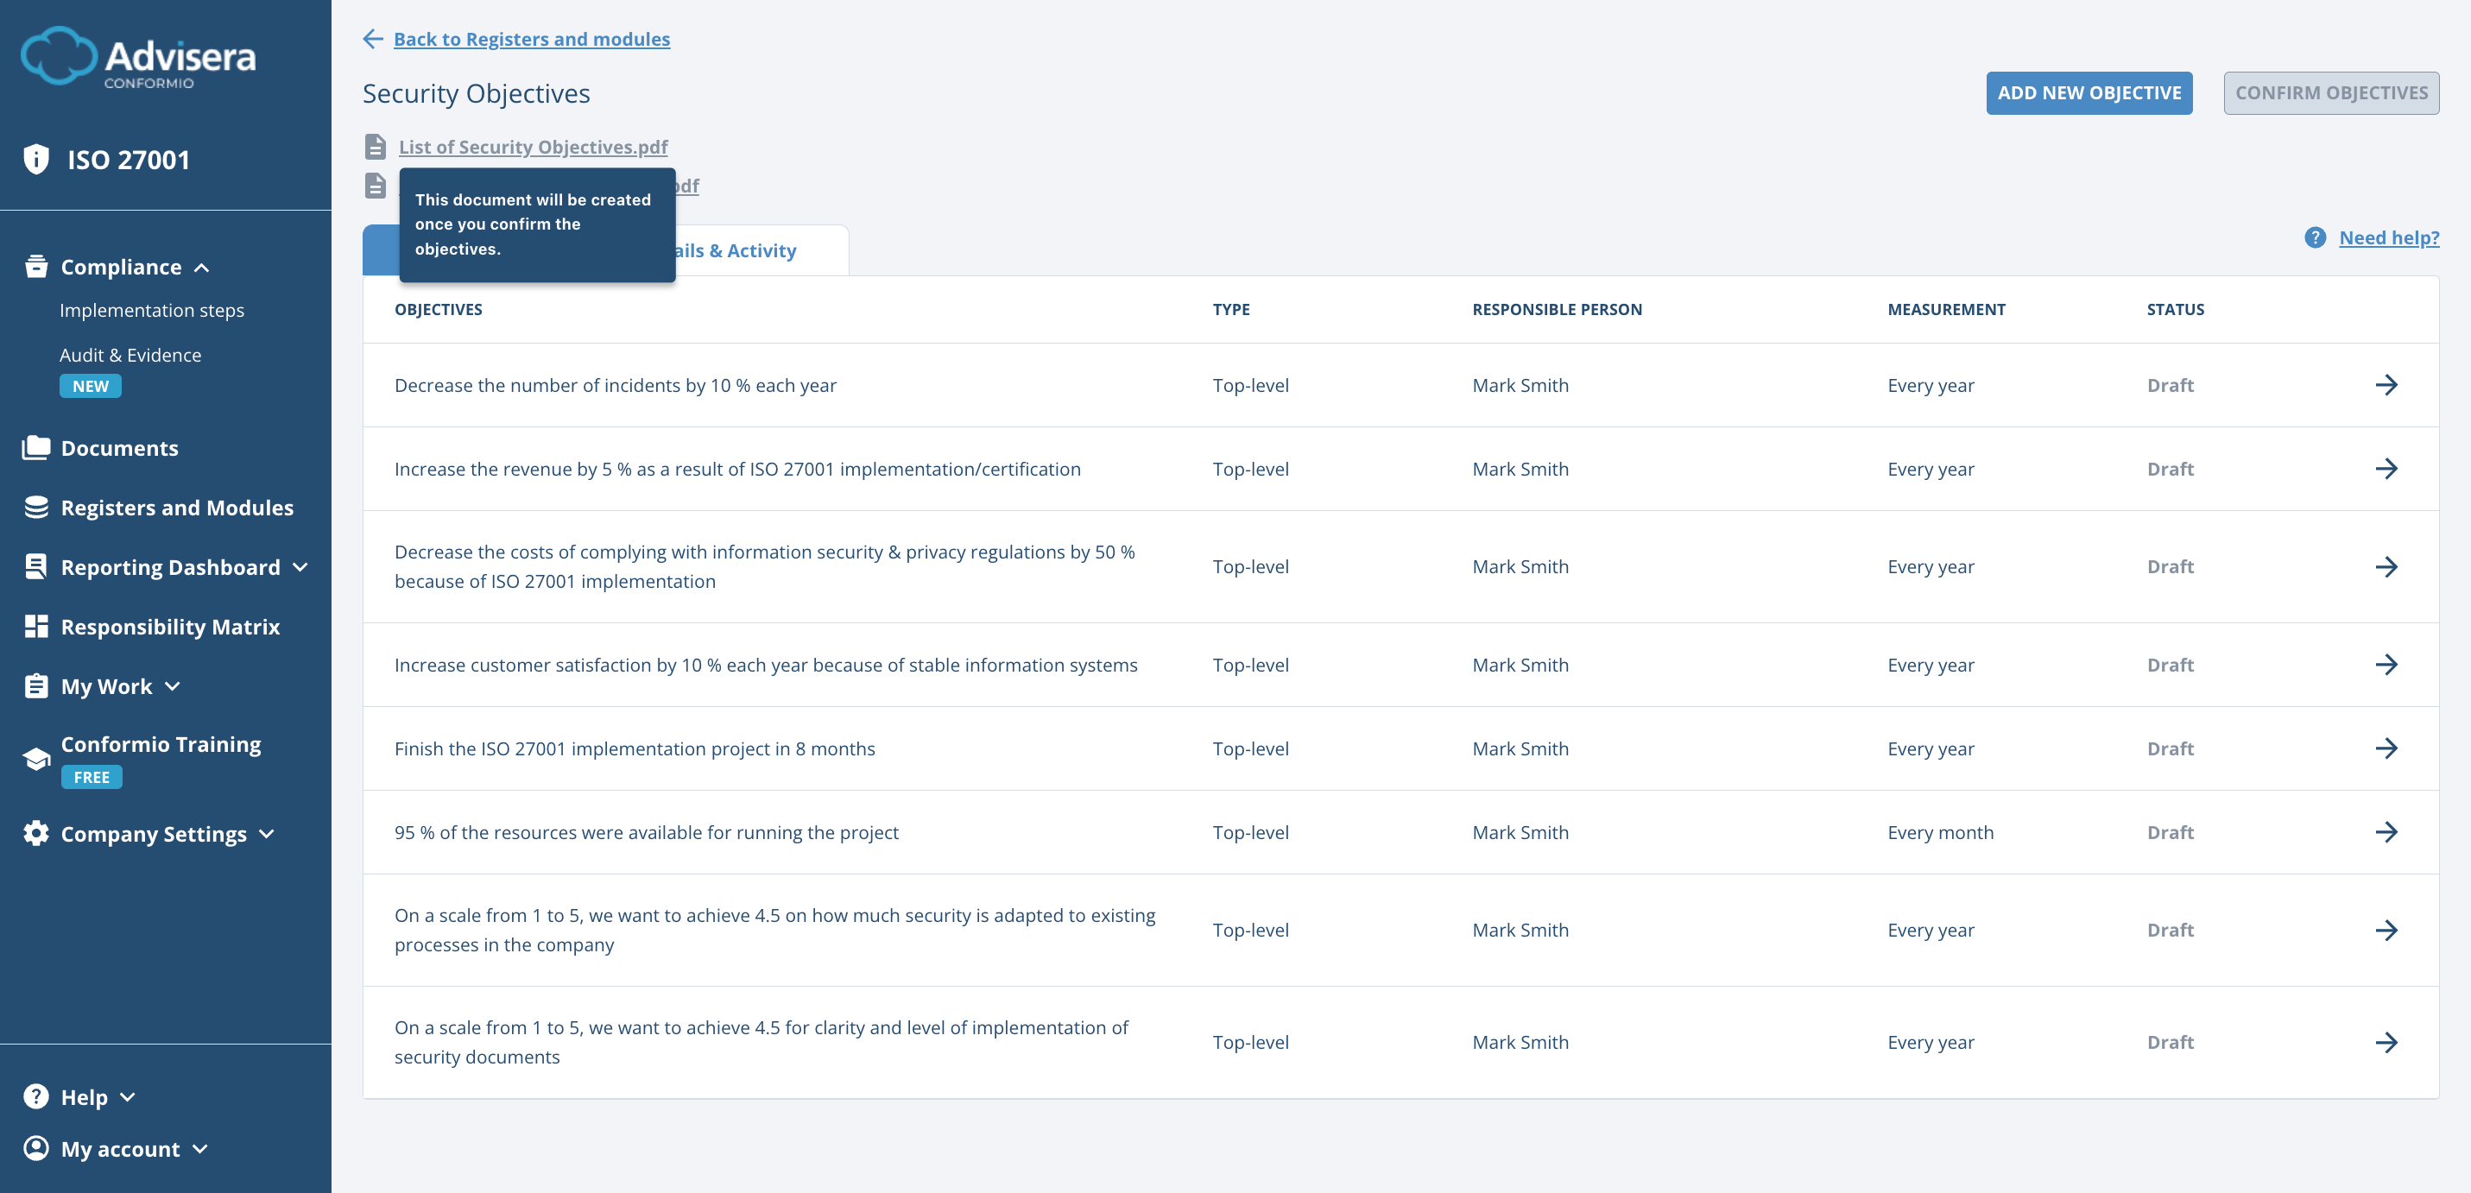The image size is (2471, 1193).
Task: Click the My account avatar icon
Action: (35, 1148)
